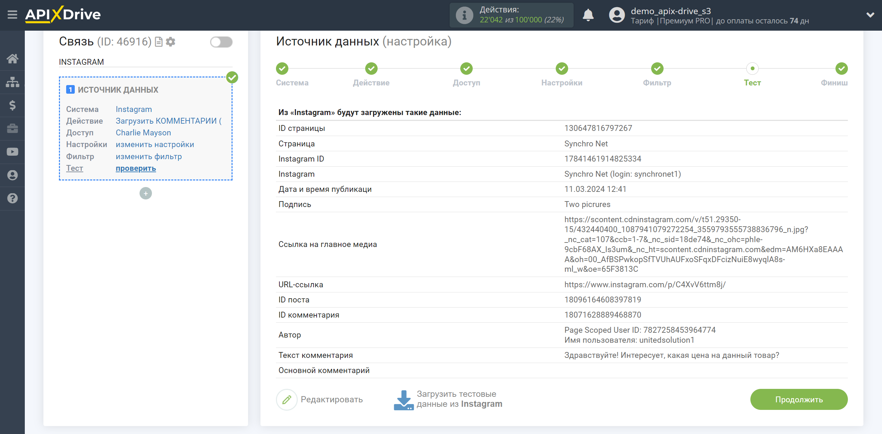Select the publication date 11.03.2024 12:41

pyautogui.click(x=595, y=189)
